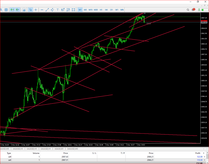The image size is (209, 164).
Task: Minimize the inner chart window
Action: pos(202,5)
